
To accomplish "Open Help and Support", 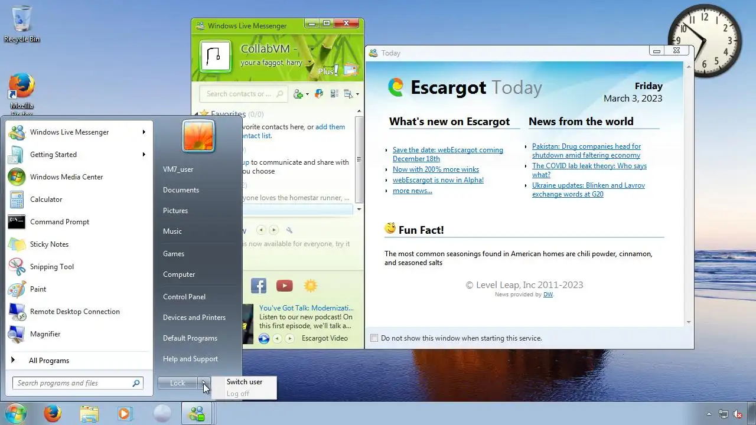I will tap(190, 359).
